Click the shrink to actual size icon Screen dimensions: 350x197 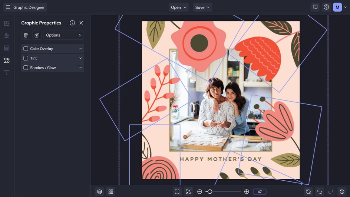[188, 192]
